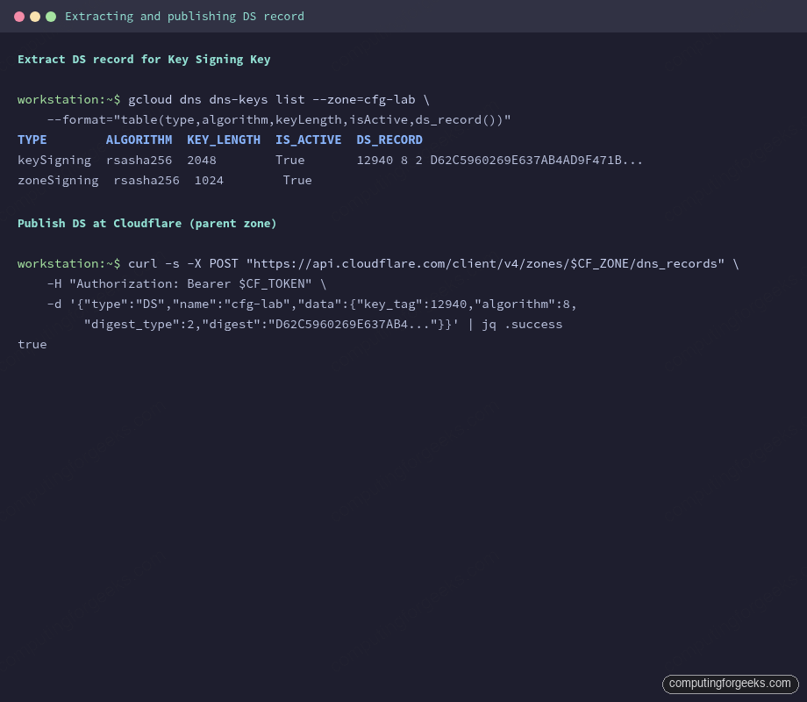The width and height of the screenshot is (807, 702).
Task: Click the TYPE column header
Action: click(x=32, y=140)
